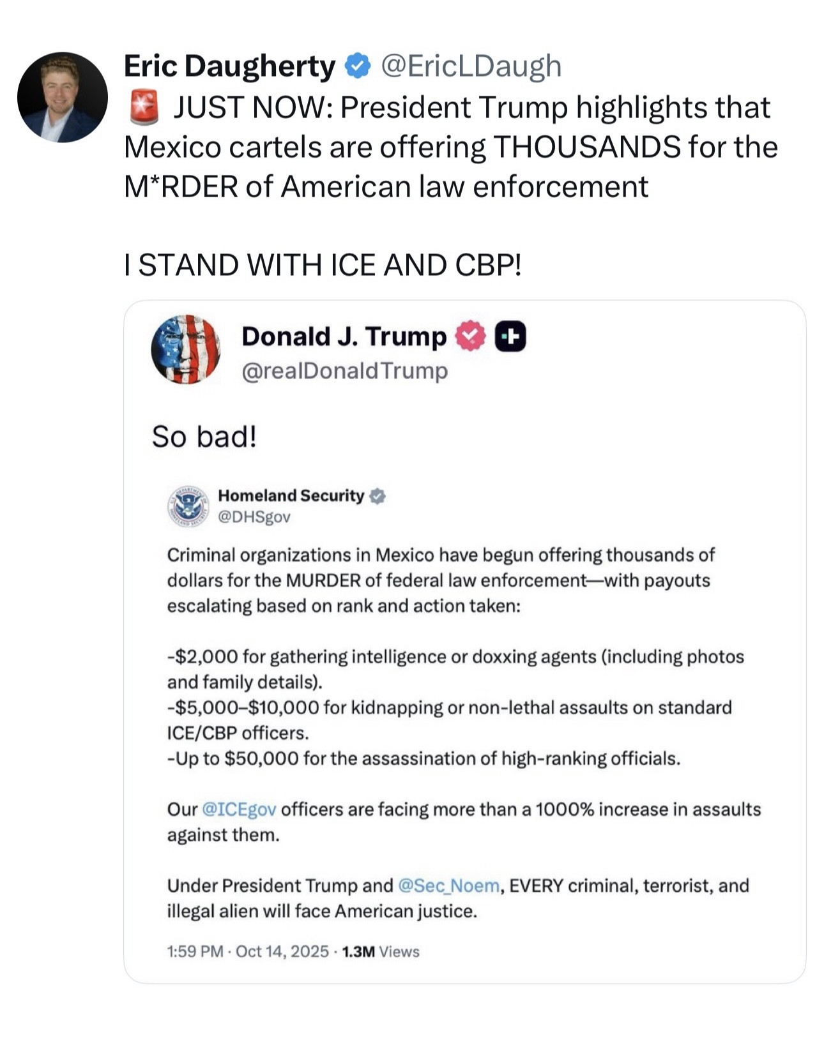Click Donald J. Trump's flag avatar
Screen dimensions: 824x1054
[186, 349]
